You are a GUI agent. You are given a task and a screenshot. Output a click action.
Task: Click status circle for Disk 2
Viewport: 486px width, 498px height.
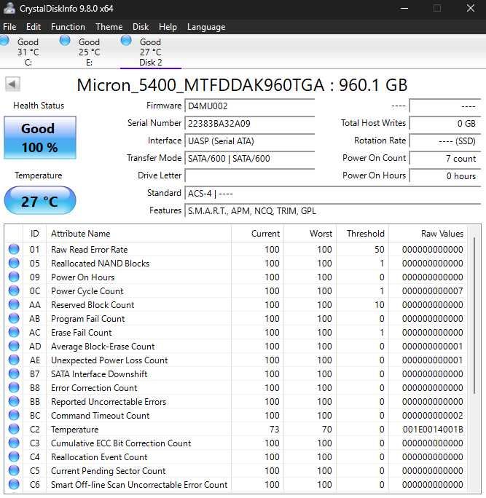126,41
